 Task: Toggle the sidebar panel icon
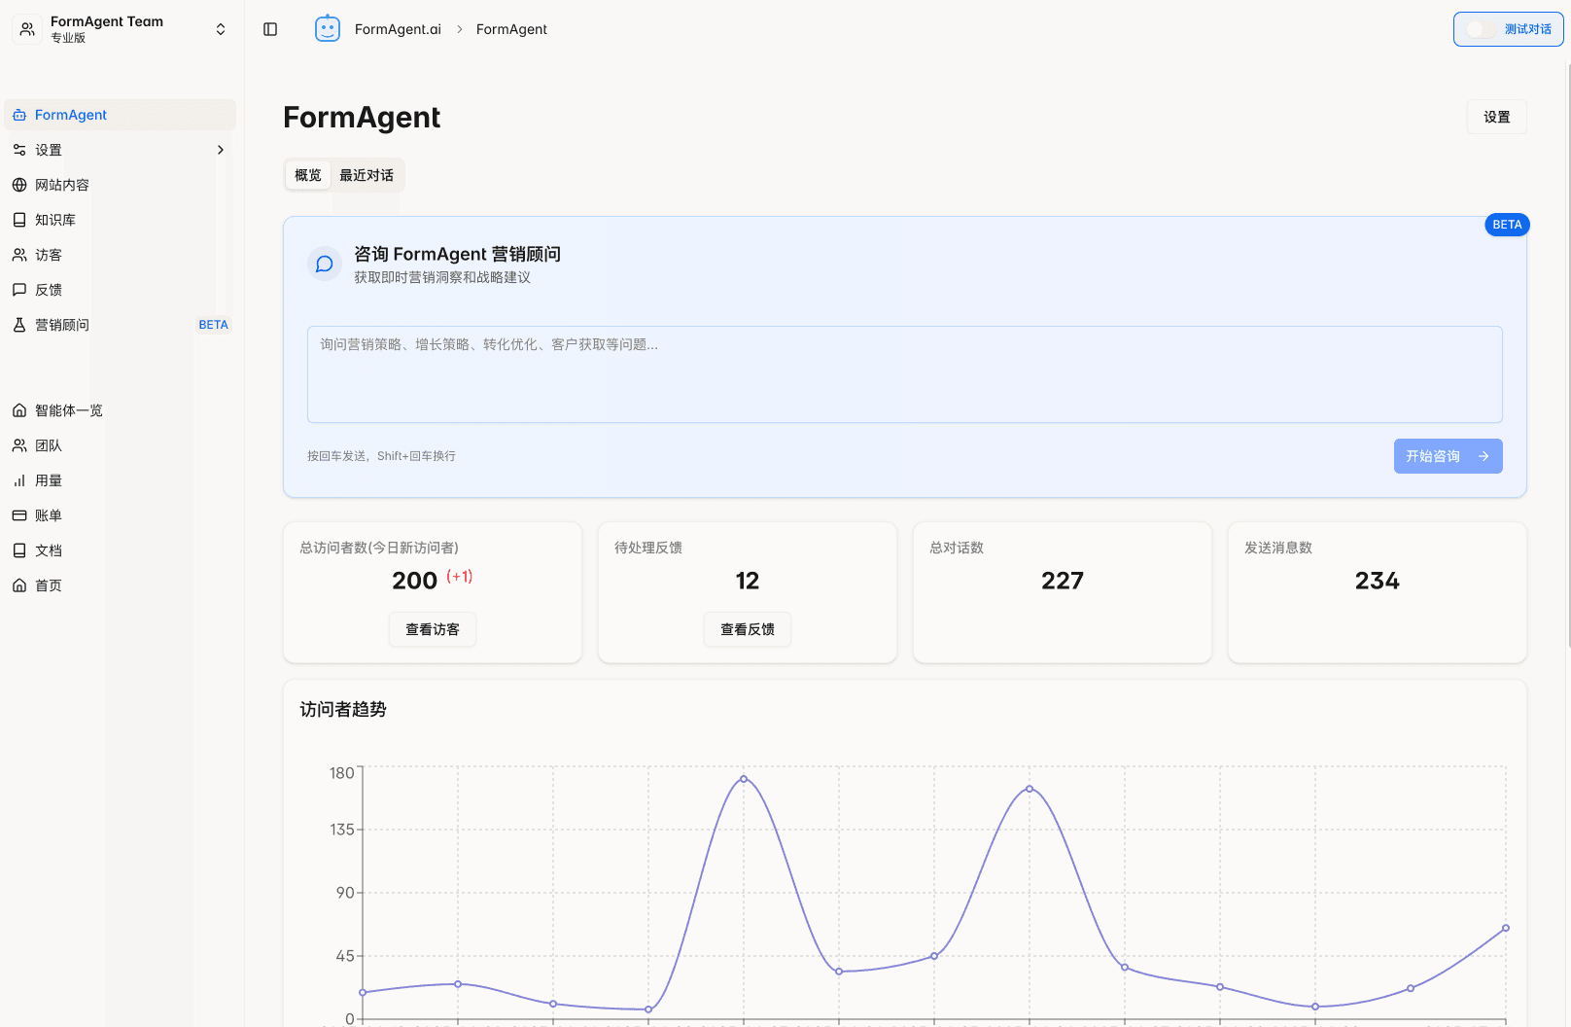pos(270,29)
